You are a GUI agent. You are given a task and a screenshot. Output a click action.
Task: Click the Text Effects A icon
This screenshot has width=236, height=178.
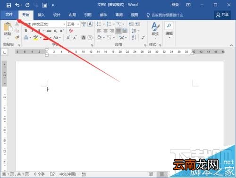click(26, 38)
